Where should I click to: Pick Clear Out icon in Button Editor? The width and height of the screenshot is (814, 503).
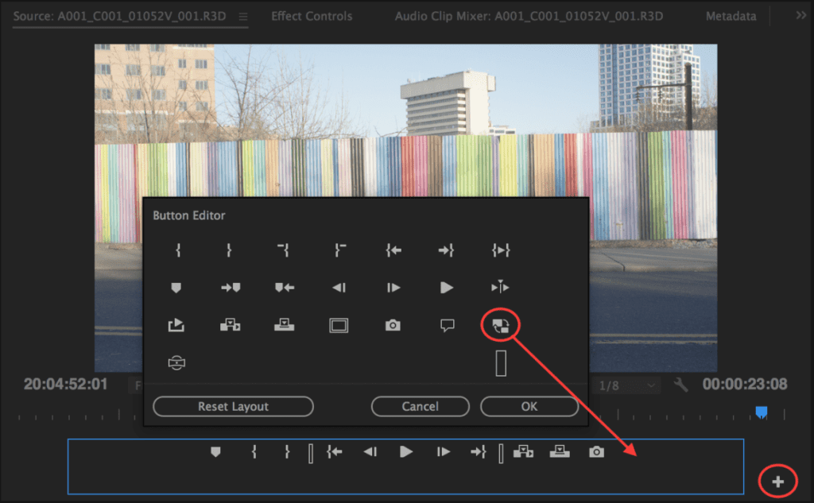[339, 251]
